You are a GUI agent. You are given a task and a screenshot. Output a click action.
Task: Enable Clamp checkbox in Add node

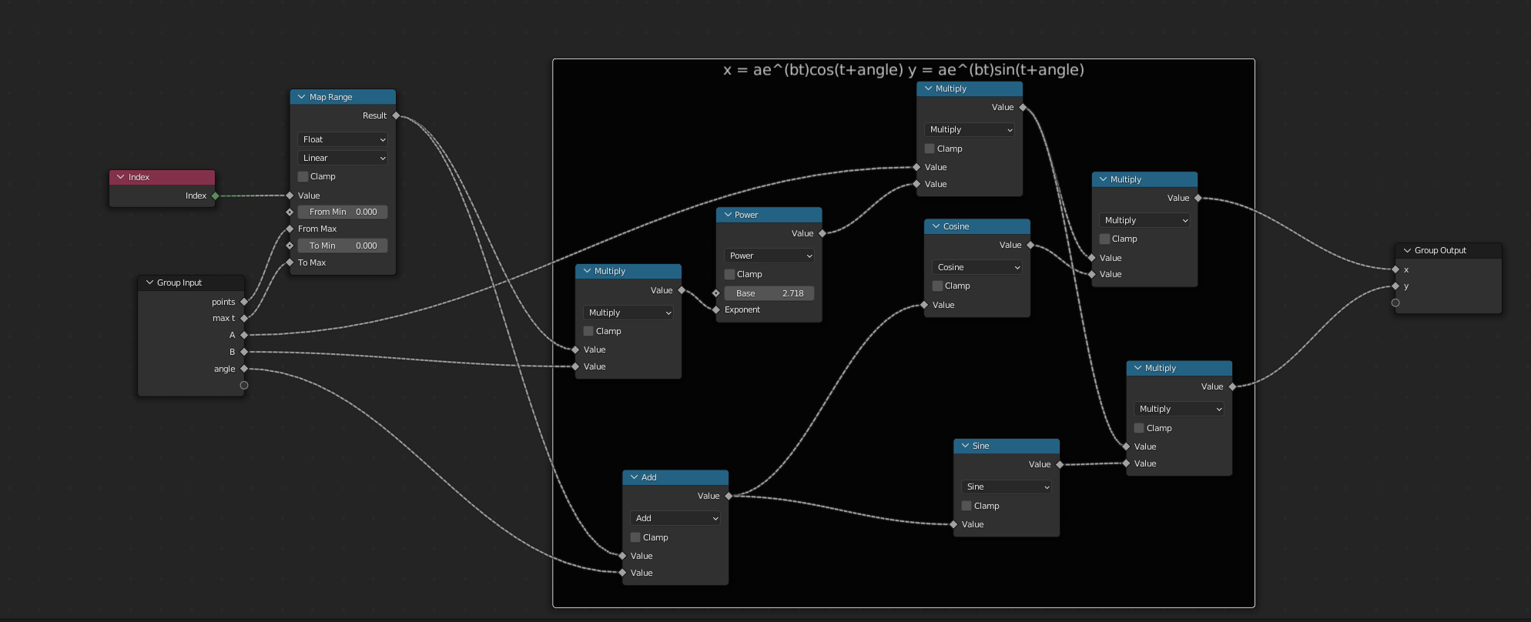[x=635, y=537]
